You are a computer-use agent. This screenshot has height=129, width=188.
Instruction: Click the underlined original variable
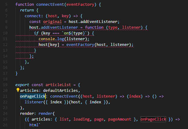click(52, 22)
